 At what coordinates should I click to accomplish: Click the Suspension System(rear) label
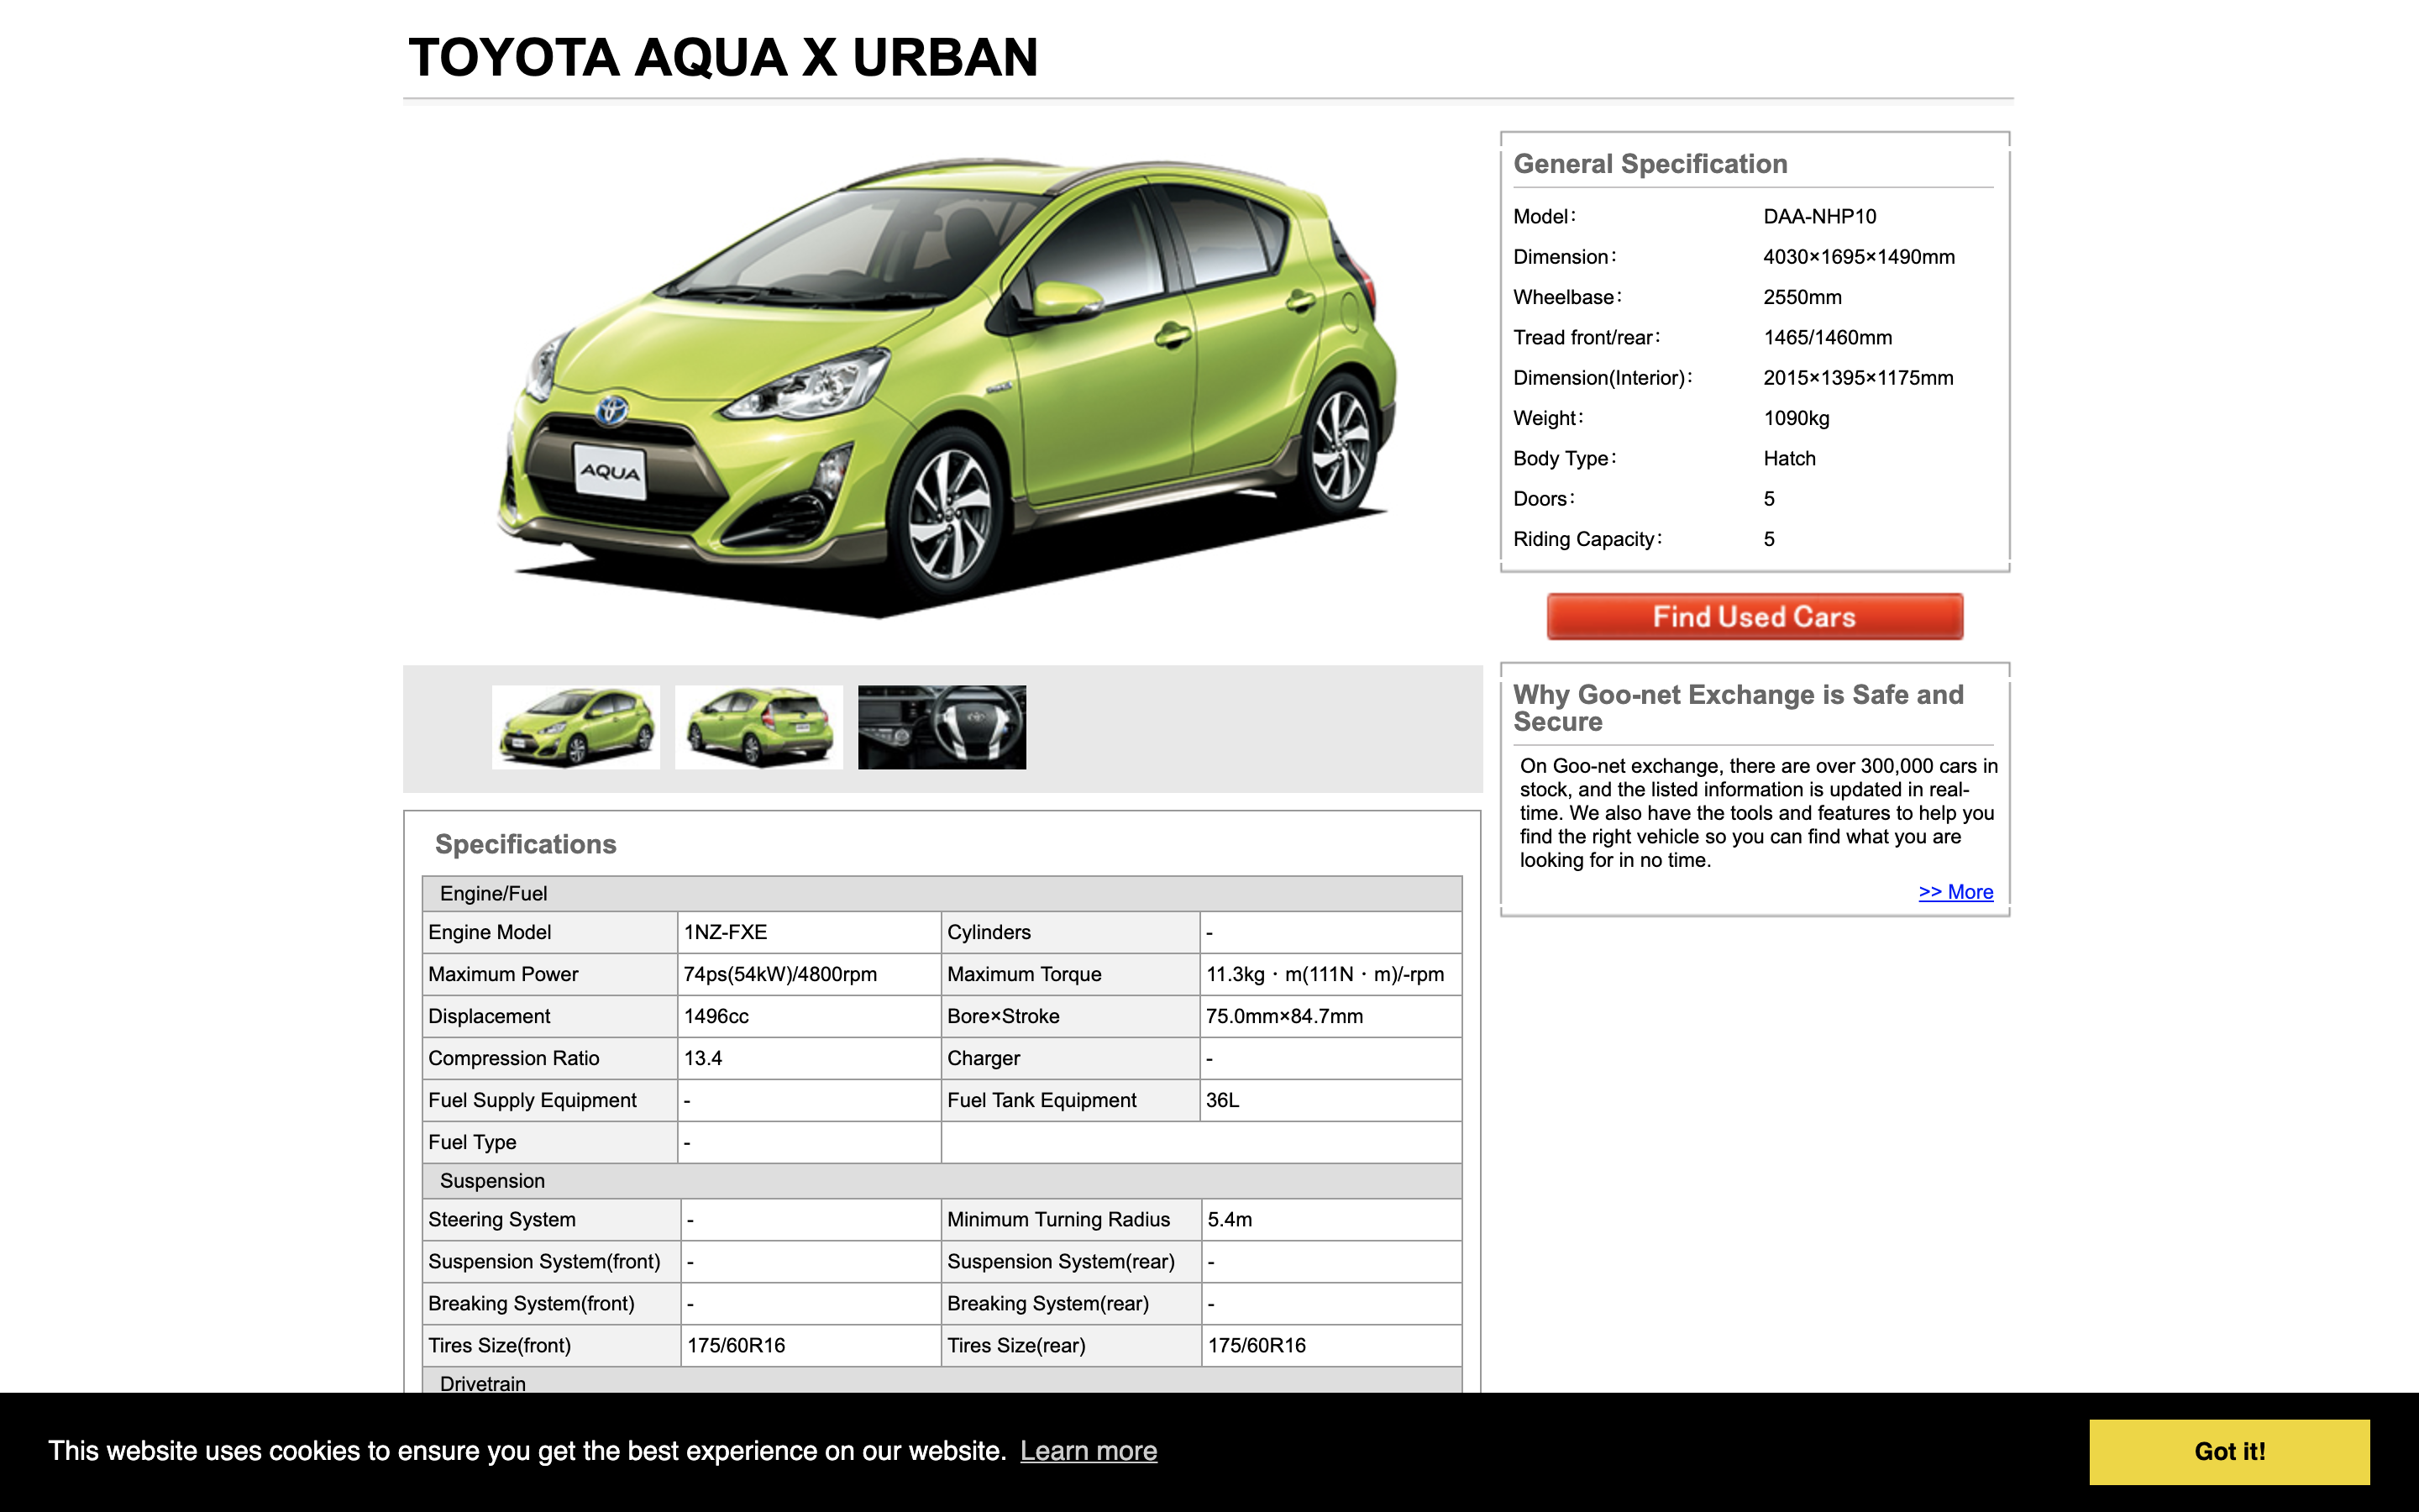1061,1262
